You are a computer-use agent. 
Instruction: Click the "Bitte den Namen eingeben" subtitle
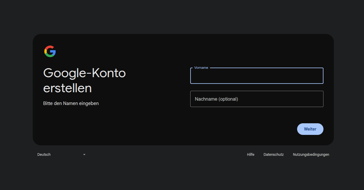point(71,103)
